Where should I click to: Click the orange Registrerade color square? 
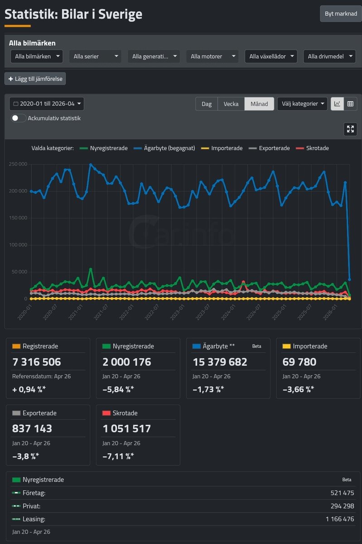point(16,346)
